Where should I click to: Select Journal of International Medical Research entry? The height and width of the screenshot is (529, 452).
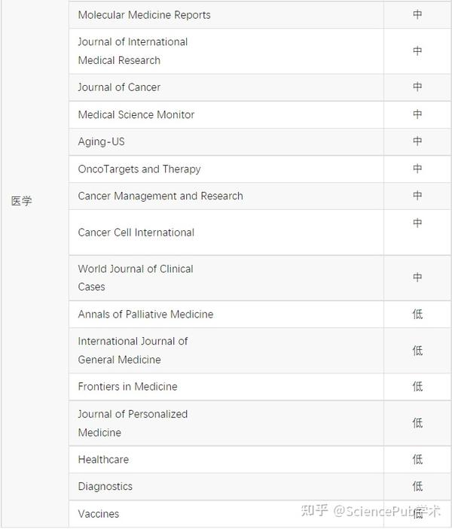coord(133,51)
